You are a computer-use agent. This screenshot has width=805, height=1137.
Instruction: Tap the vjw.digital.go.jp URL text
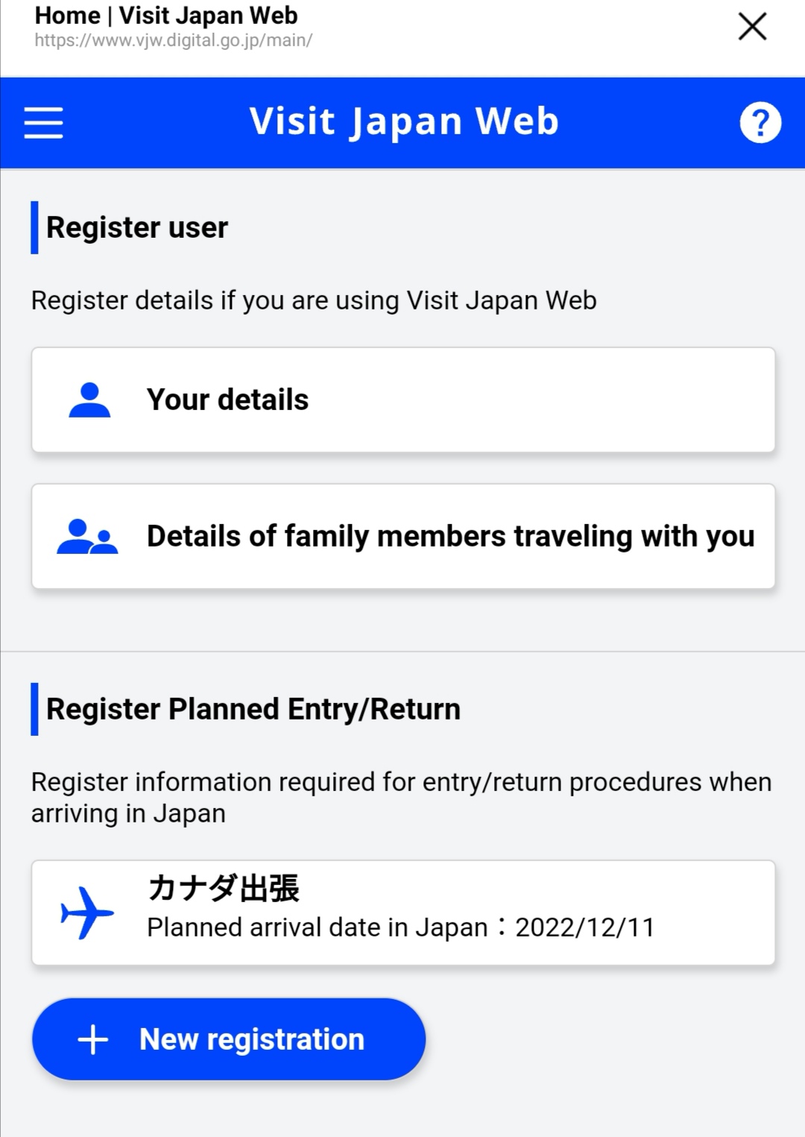173,40
